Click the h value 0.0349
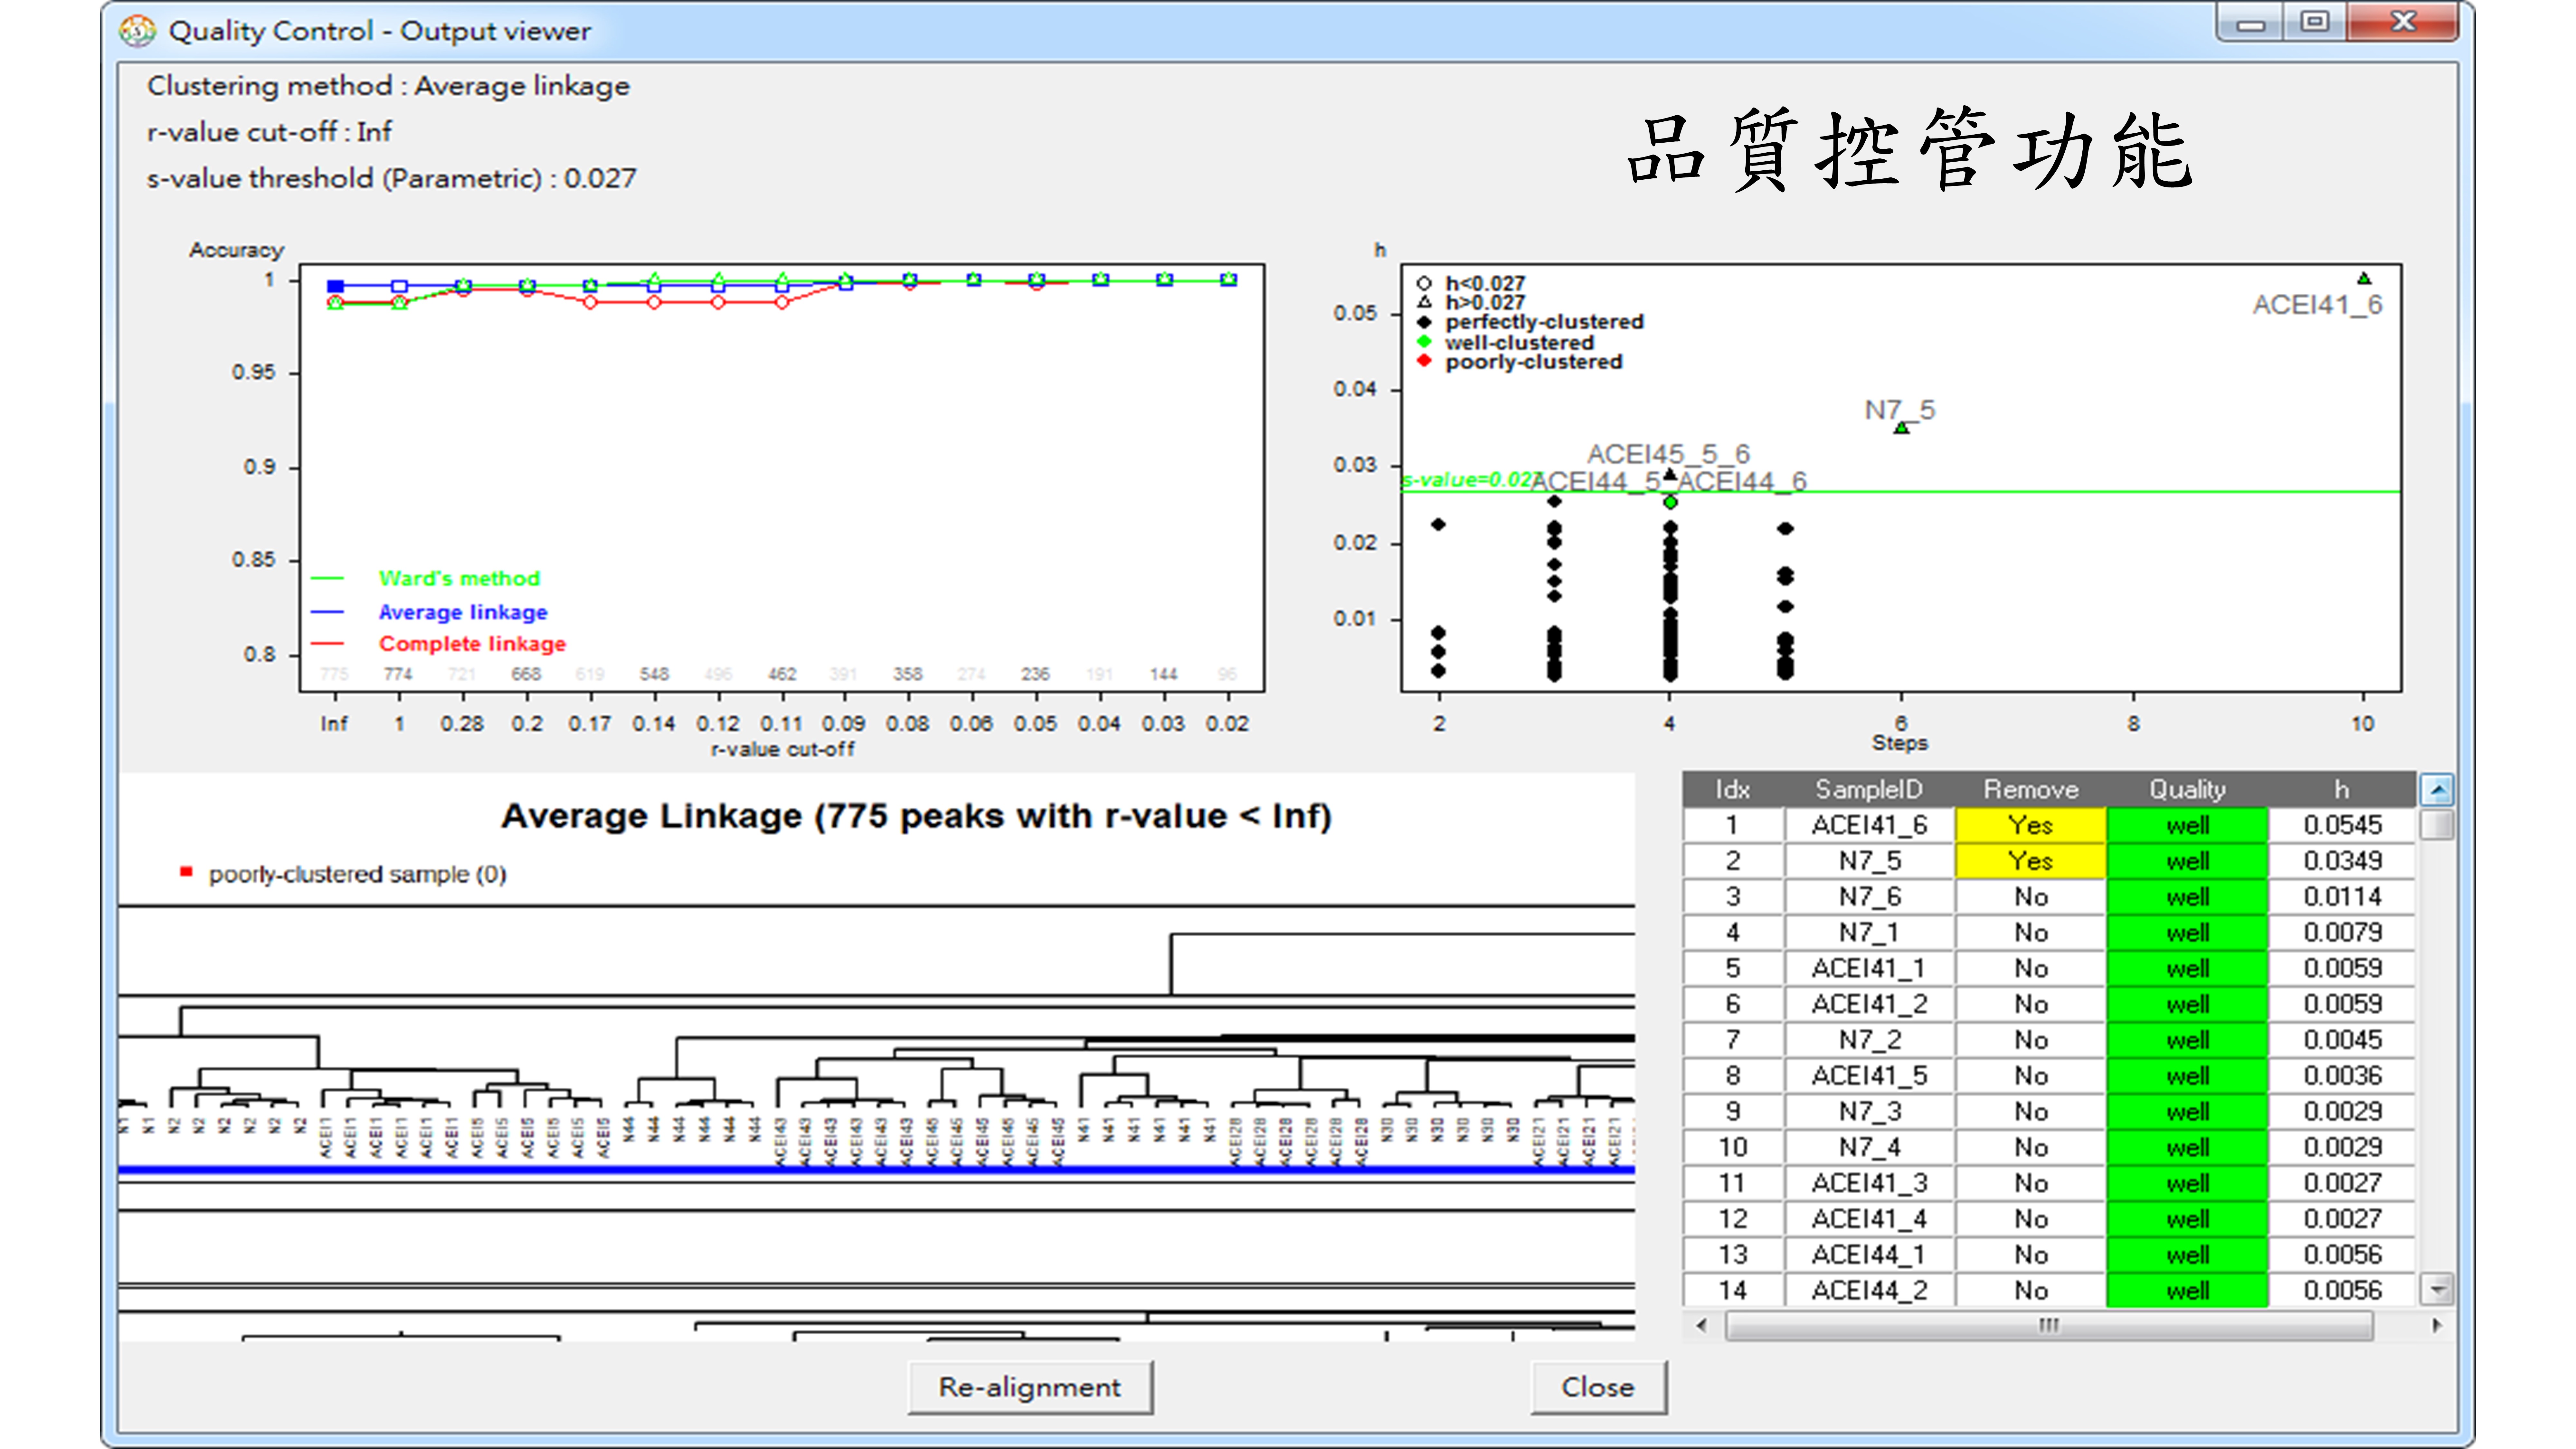This screenshot has width=2576, height=1449. click(x=2342, y=861)
